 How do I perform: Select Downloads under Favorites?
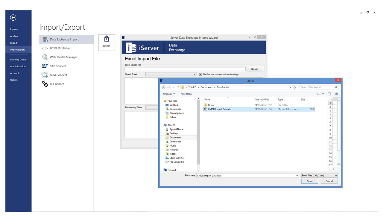pos(175,109)
